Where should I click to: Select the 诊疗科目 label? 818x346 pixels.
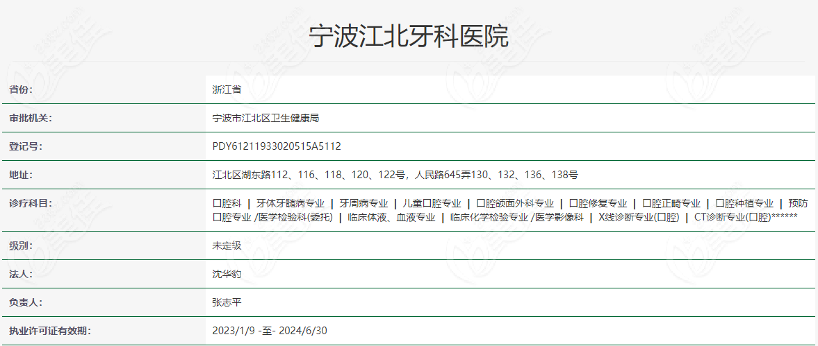pos(31,203)
